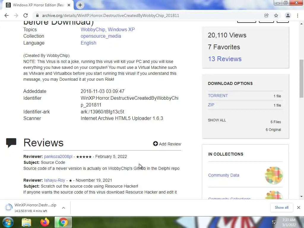The width and height of the screenshot is (304, 228).
Task: Click the downloading zip file icon
Action: [x=9, y=208]
